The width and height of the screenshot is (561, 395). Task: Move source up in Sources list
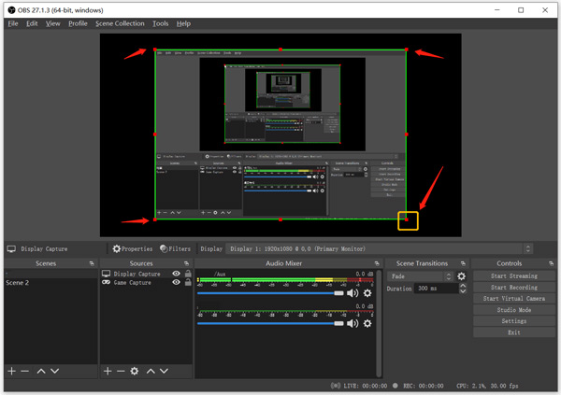(151, 371)
